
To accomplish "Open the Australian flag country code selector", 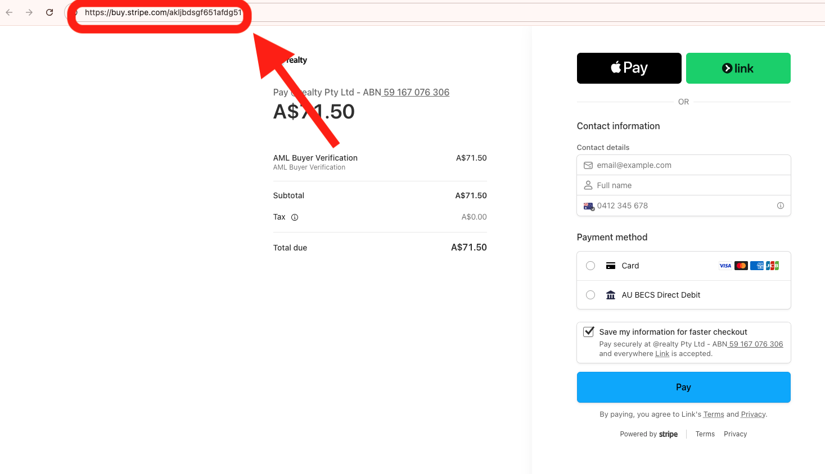I will point(589,206).
